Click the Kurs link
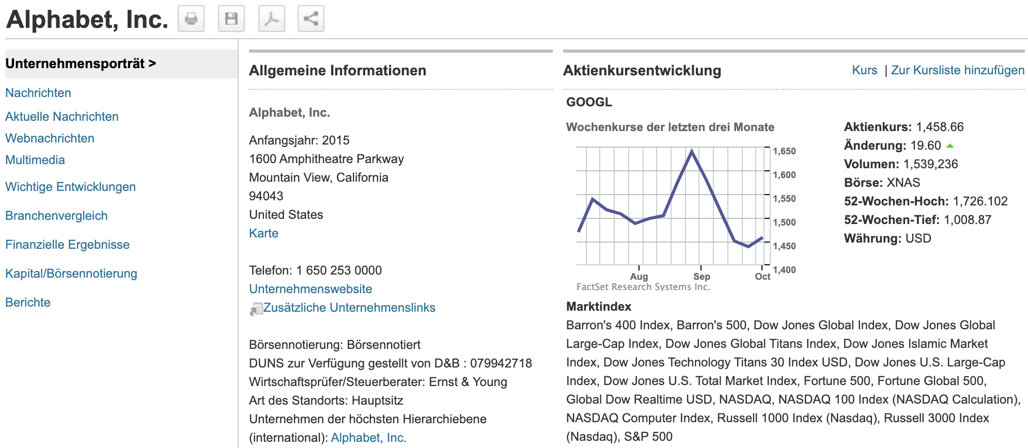 [865, 70]
